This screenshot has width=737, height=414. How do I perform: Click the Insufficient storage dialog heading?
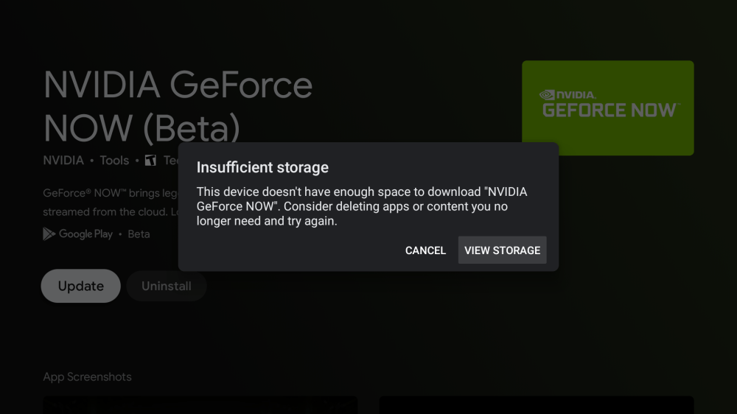[x=262, y=167]
